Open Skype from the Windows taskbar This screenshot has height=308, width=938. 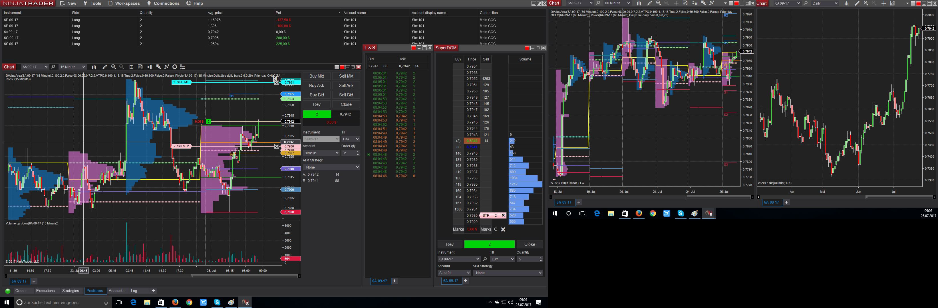point(217,302)
